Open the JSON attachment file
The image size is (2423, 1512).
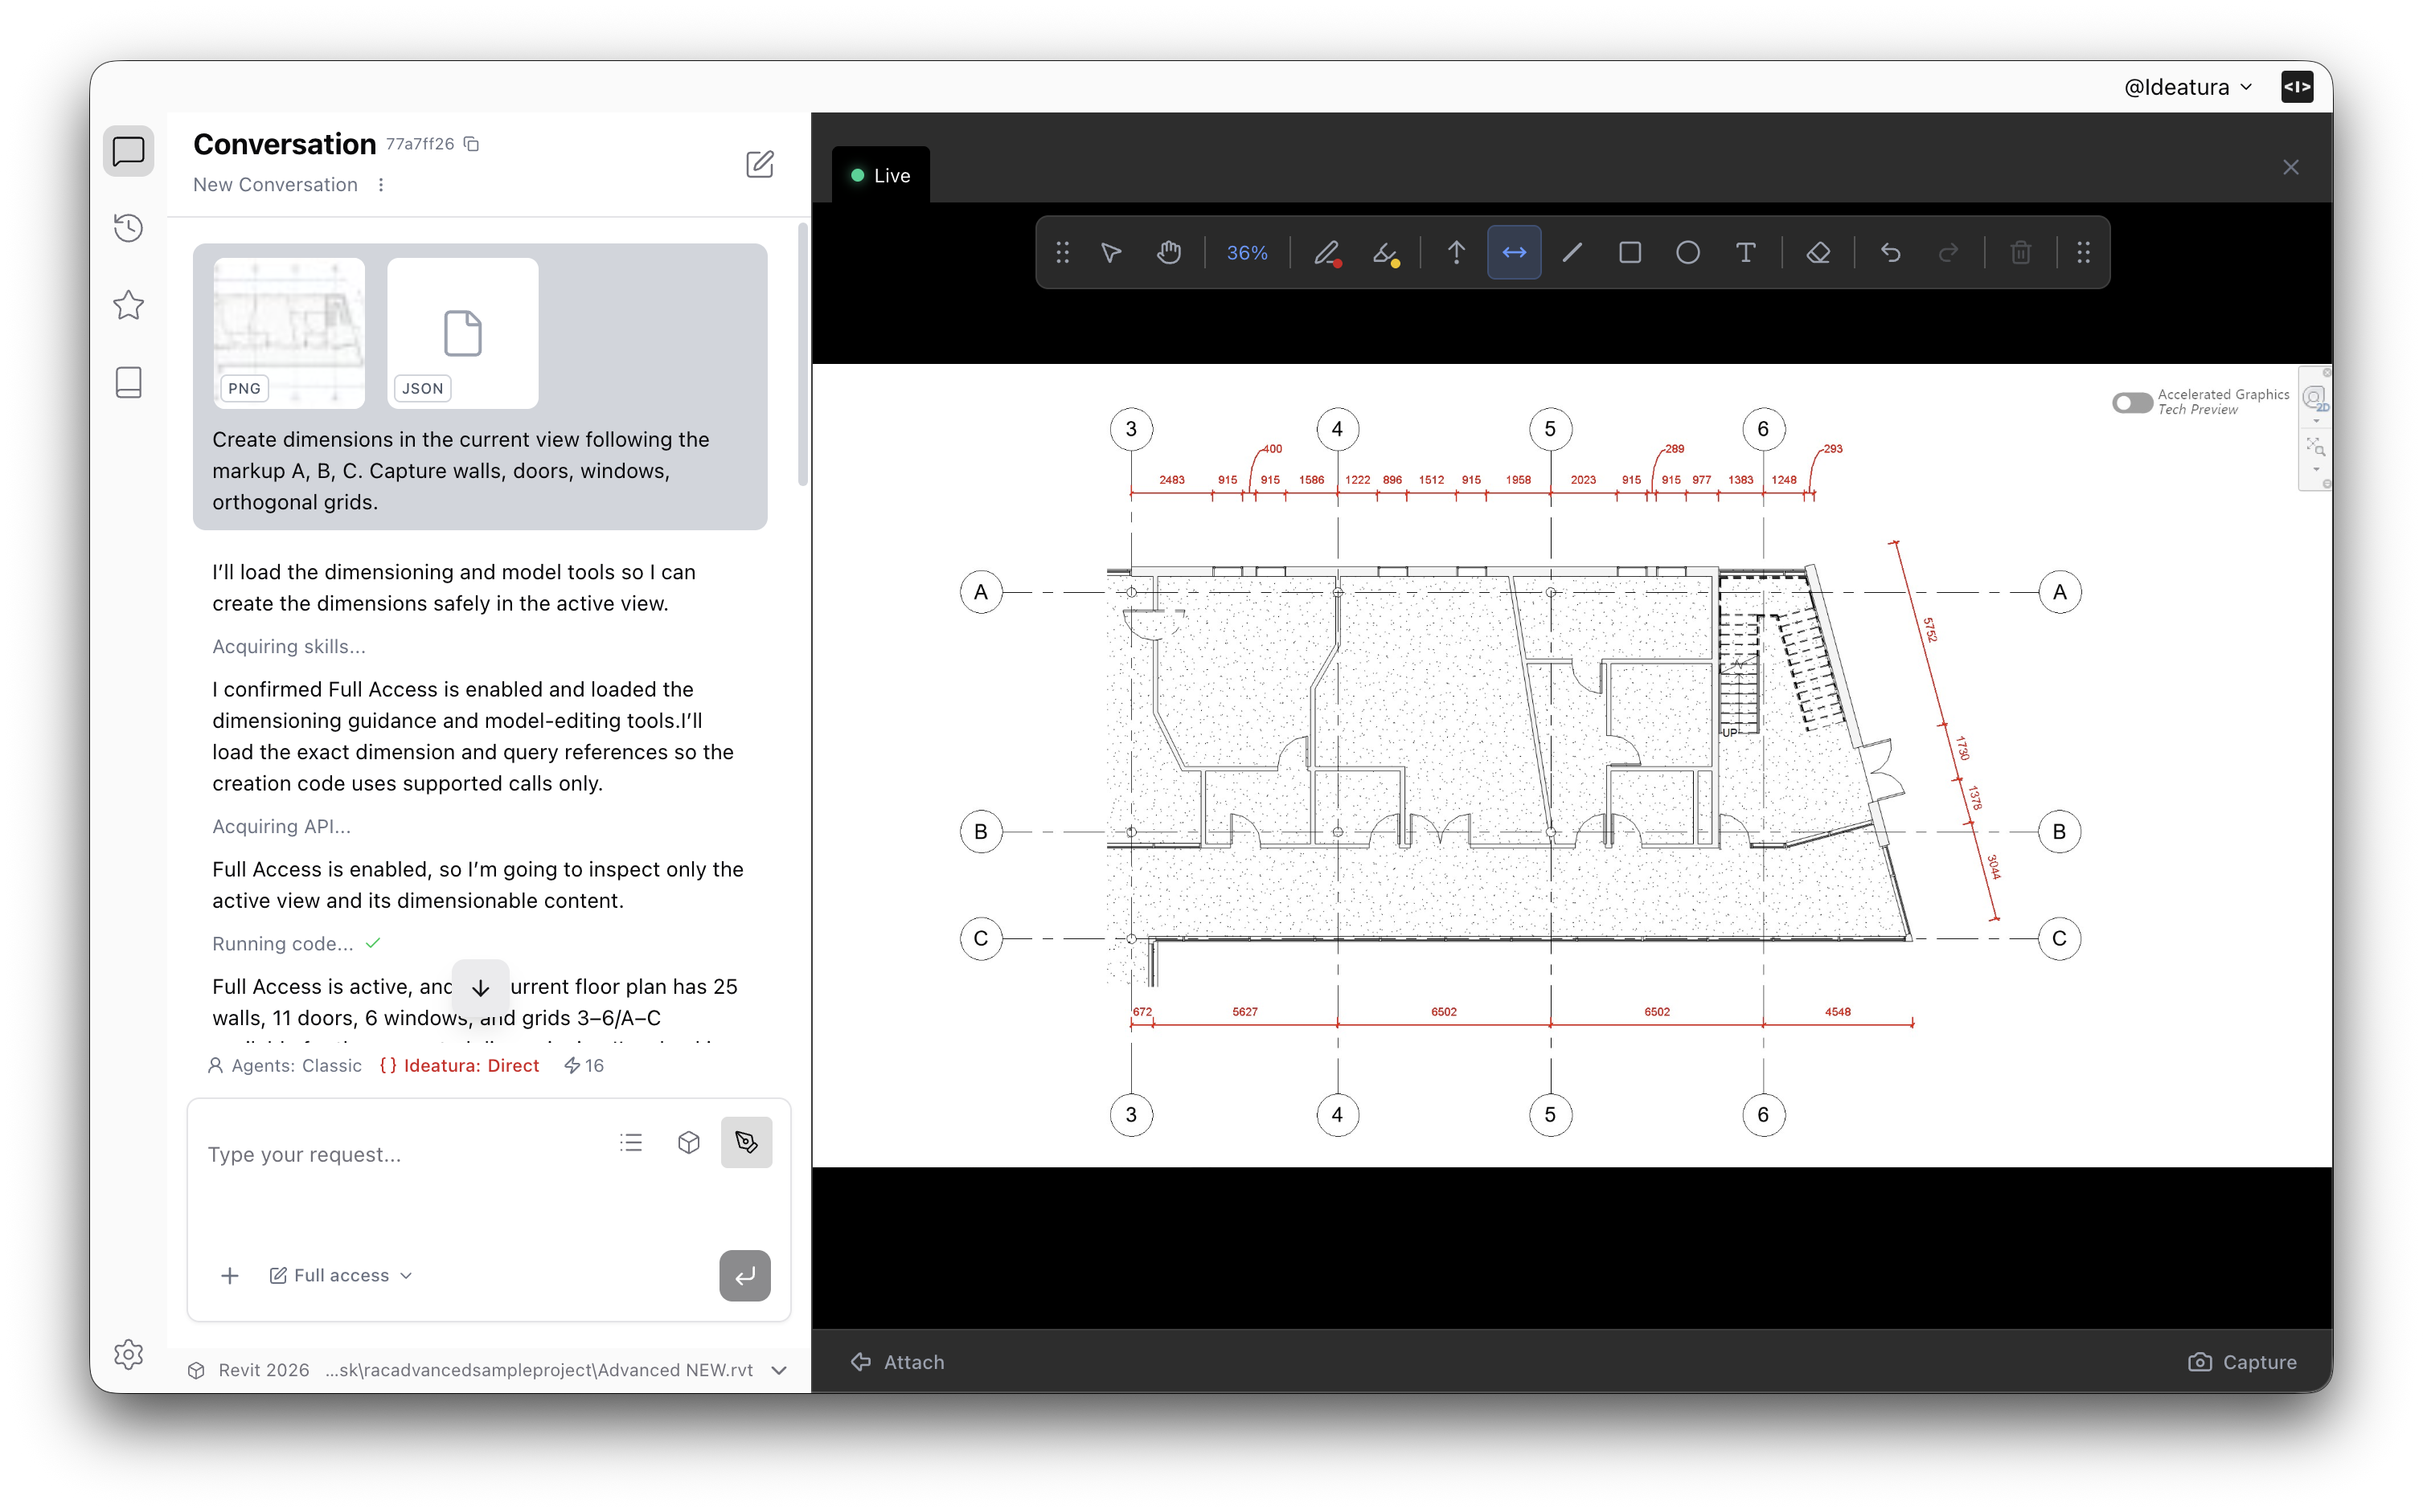tap(463, 333)
